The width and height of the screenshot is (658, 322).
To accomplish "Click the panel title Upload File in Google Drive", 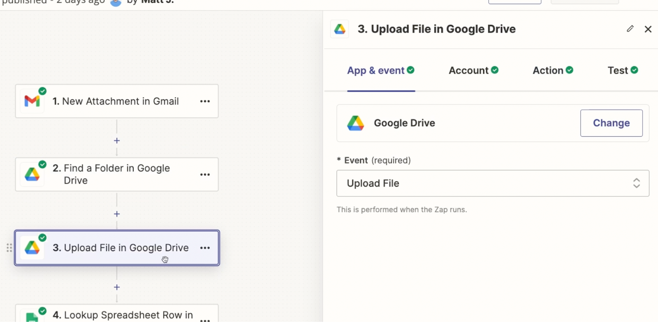I will [436, 29].
